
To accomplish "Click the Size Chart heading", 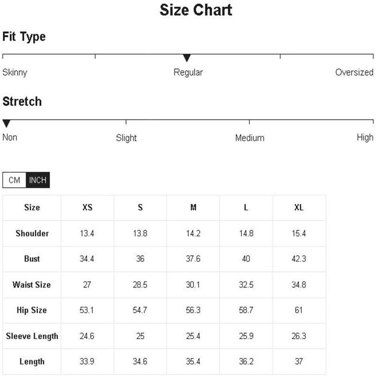I will click(196, 10).
